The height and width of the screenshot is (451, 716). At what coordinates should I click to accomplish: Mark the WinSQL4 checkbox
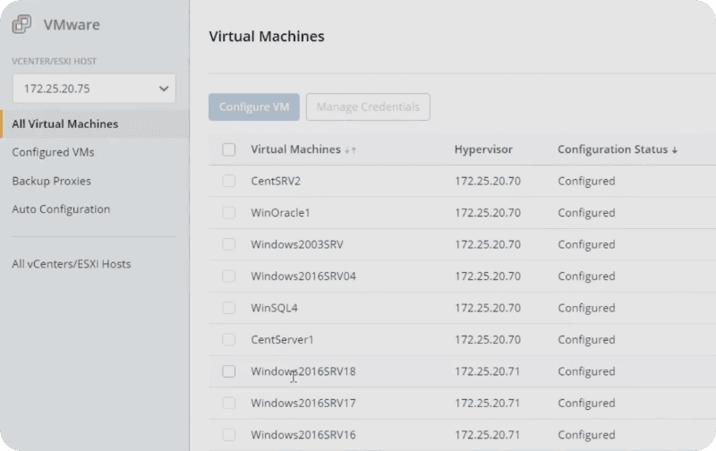(x=229, y=308)
